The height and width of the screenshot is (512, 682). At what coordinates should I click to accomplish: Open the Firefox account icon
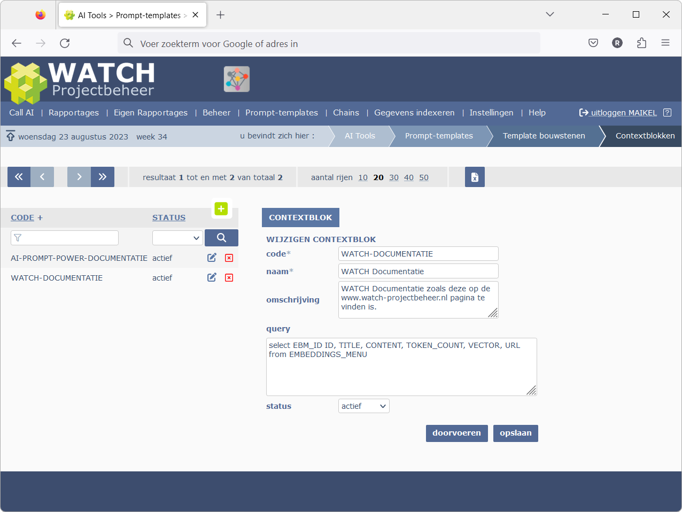[x=617, y=43]
